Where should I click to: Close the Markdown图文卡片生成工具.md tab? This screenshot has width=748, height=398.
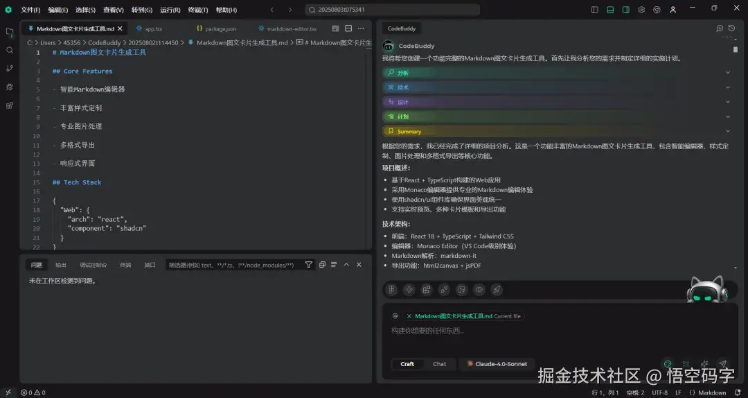[120, 28]
